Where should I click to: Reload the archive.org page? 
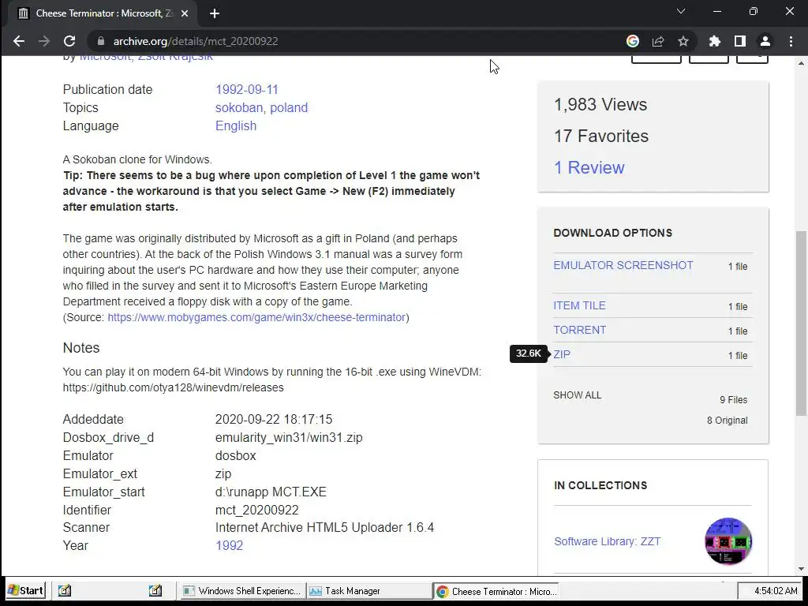click(x=69, y=41)
